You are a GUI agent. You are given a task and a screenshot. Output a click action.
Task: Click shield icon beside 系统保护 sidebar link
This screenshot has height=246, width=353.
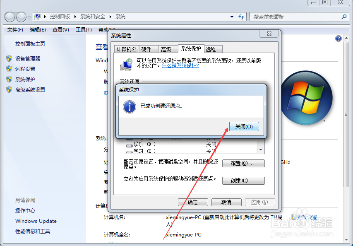9,79
